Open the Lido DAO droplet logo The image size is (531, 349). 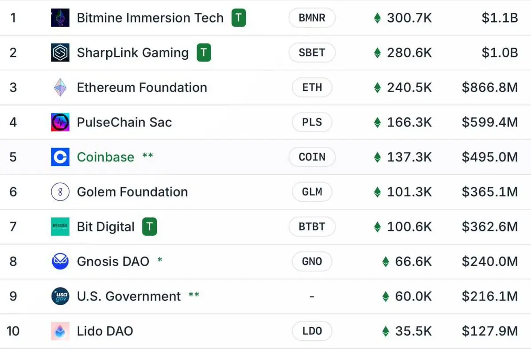pos(60,331)
